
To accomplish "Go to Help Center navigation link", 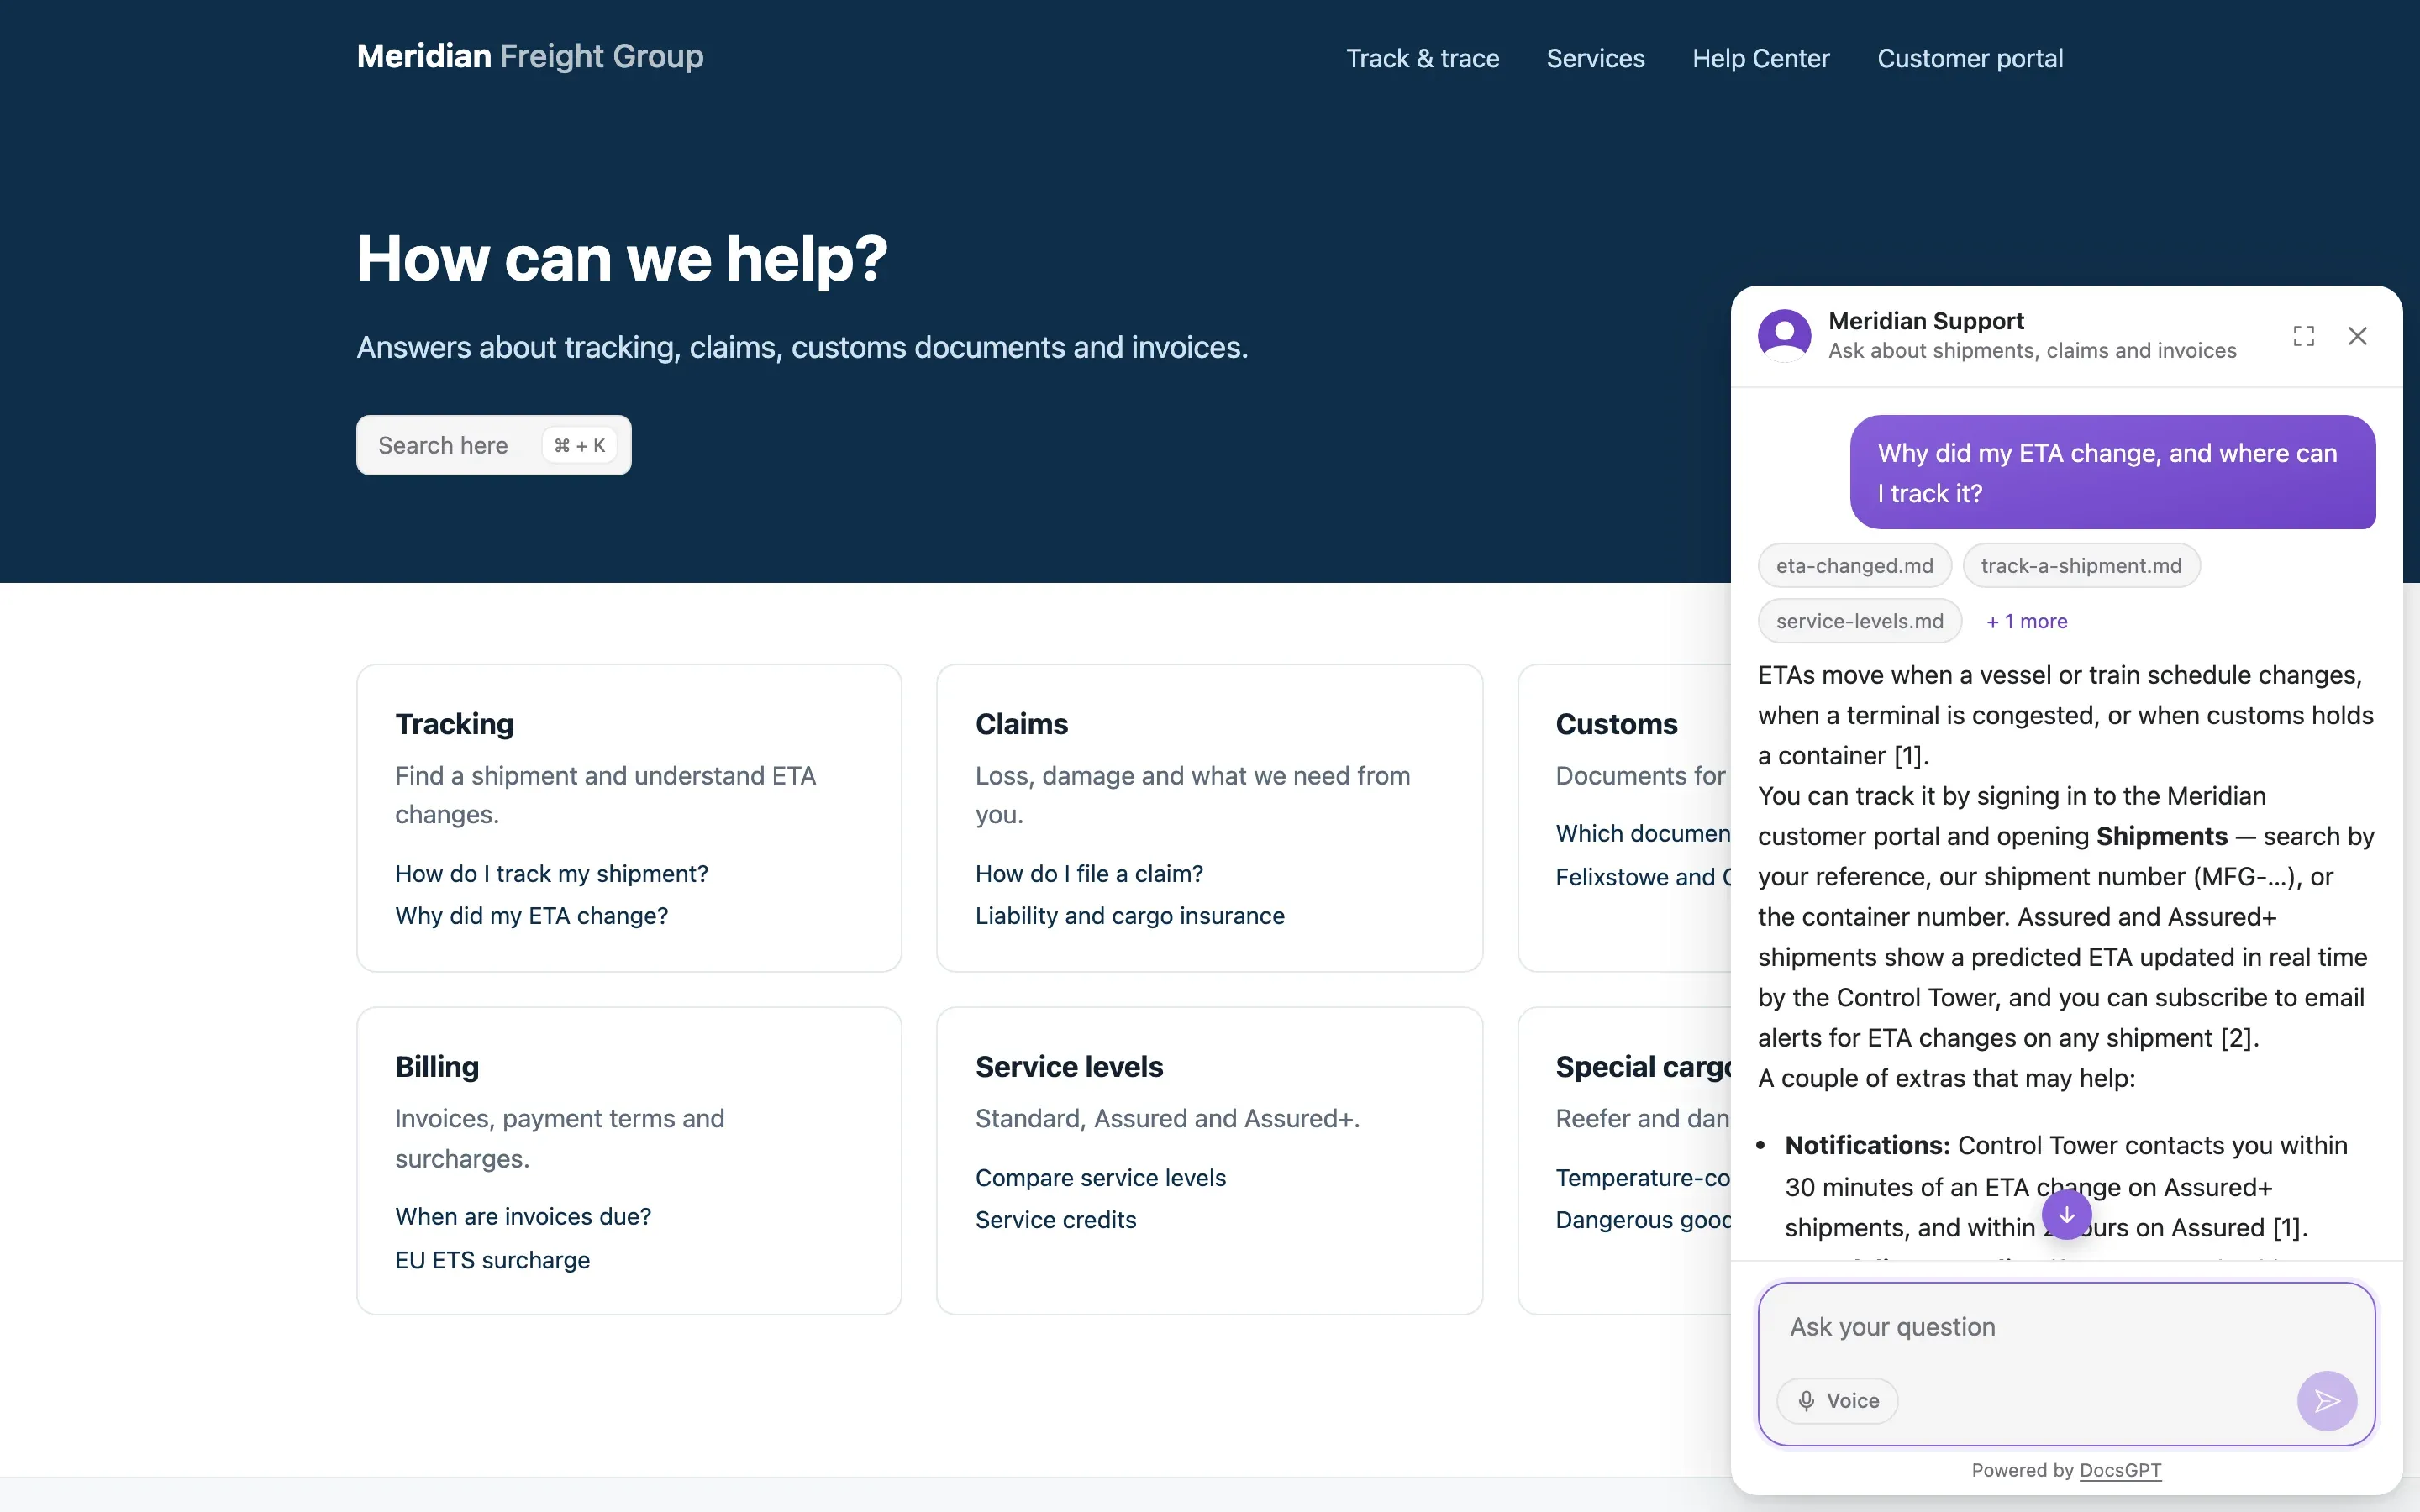I will tap(1760, 58).
